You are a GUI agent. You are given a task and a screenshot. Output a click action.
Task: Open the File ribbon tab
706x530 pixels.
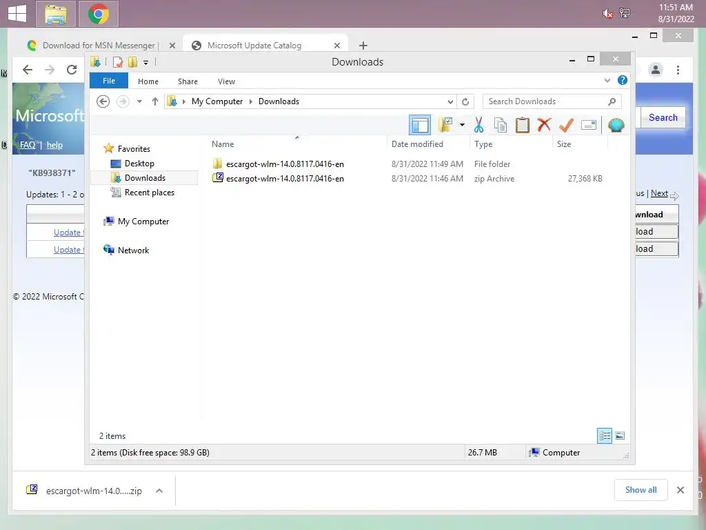[x=109, y=81]
